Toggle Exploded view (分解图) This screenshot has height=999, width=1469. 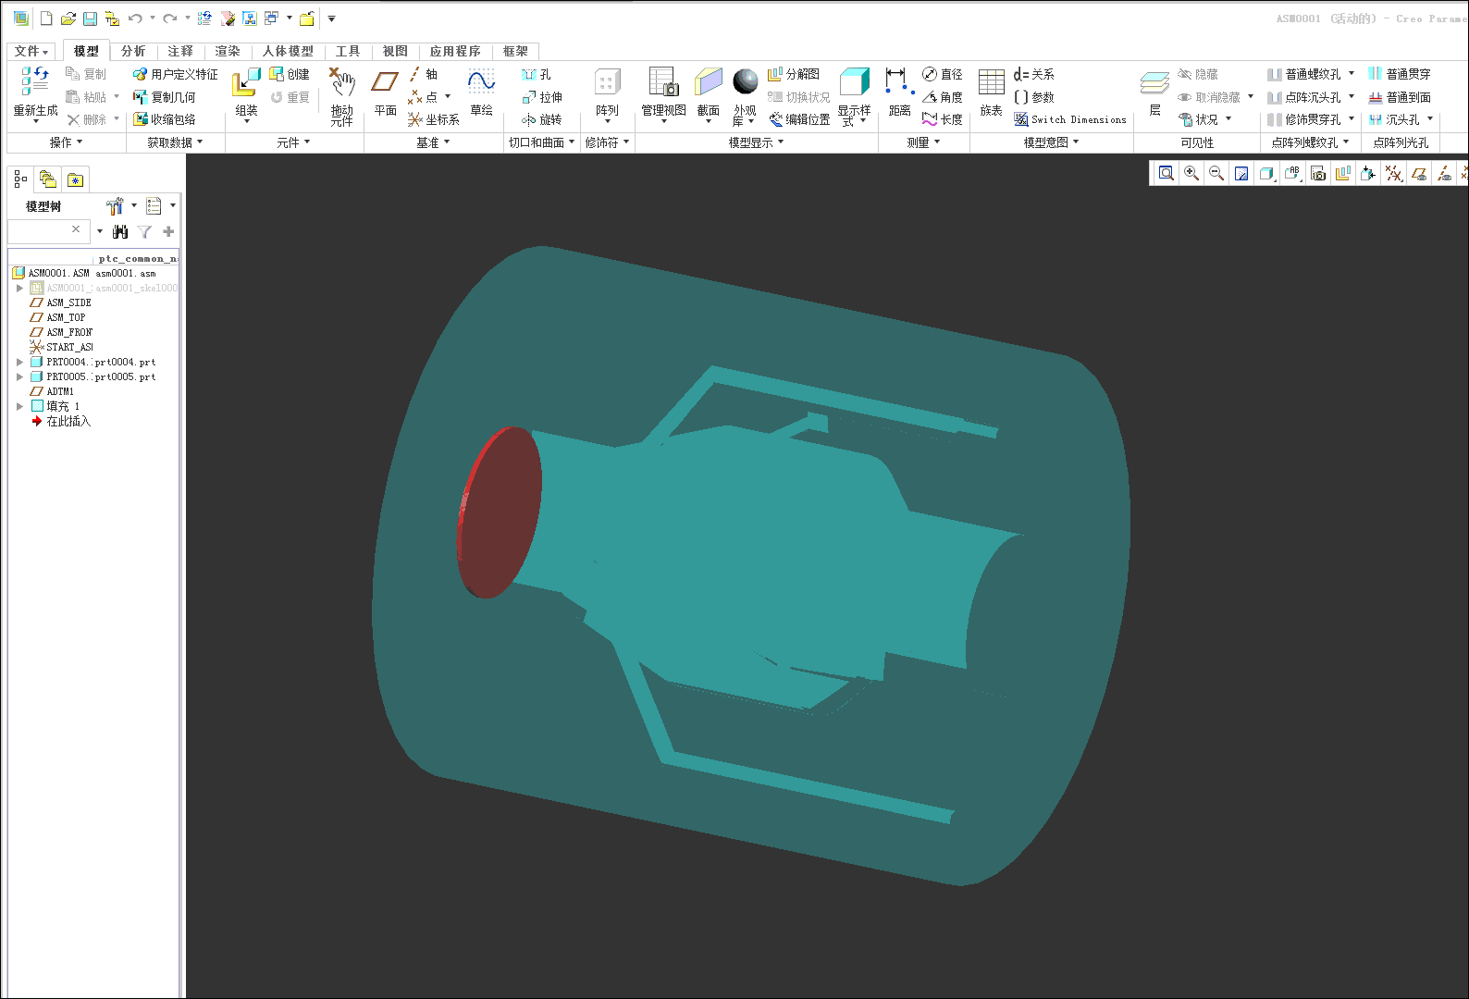coord(794,74)
